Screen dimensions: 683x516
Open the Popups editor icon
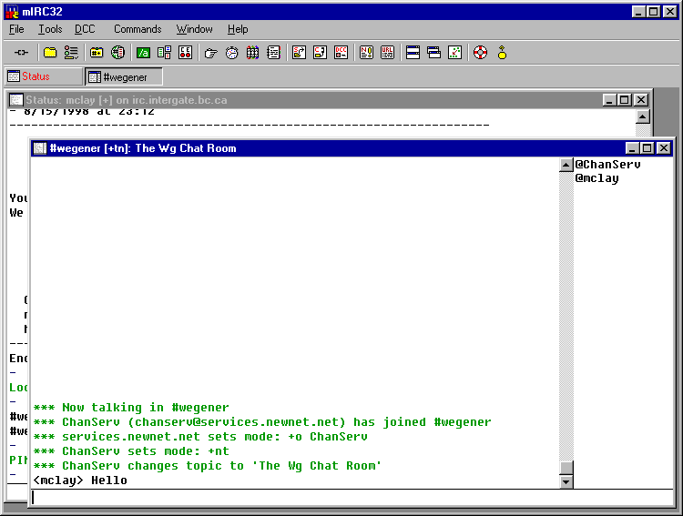point(164,53)
